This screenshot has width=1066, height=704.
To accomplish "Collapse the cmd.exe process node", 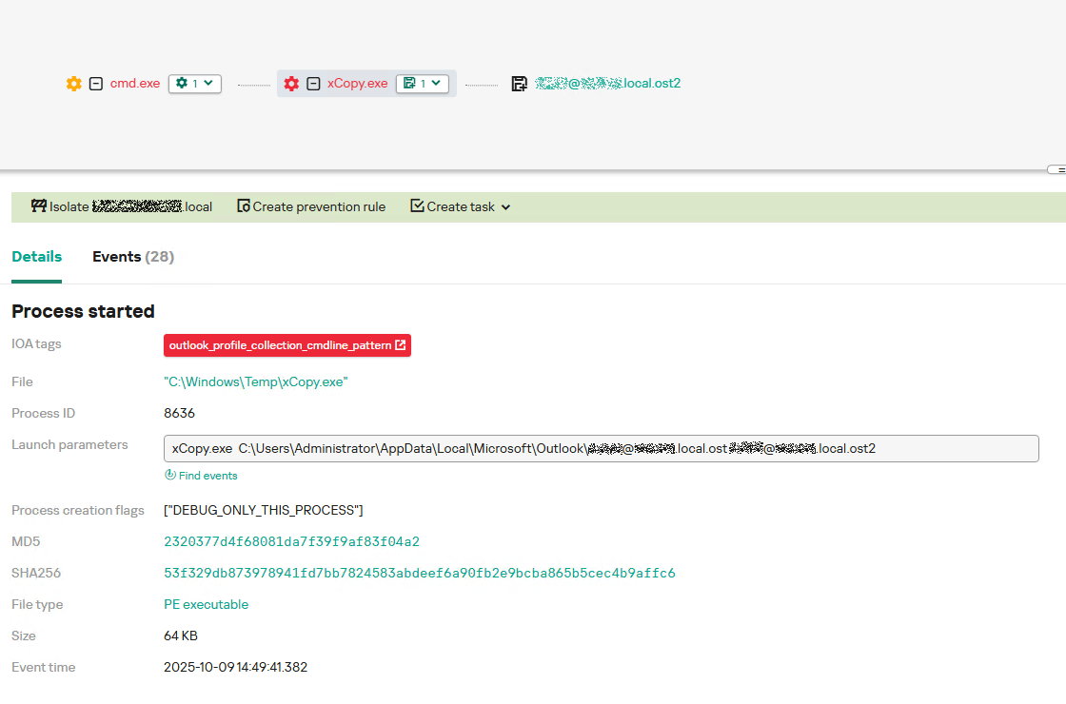I will tap(95, 83).
